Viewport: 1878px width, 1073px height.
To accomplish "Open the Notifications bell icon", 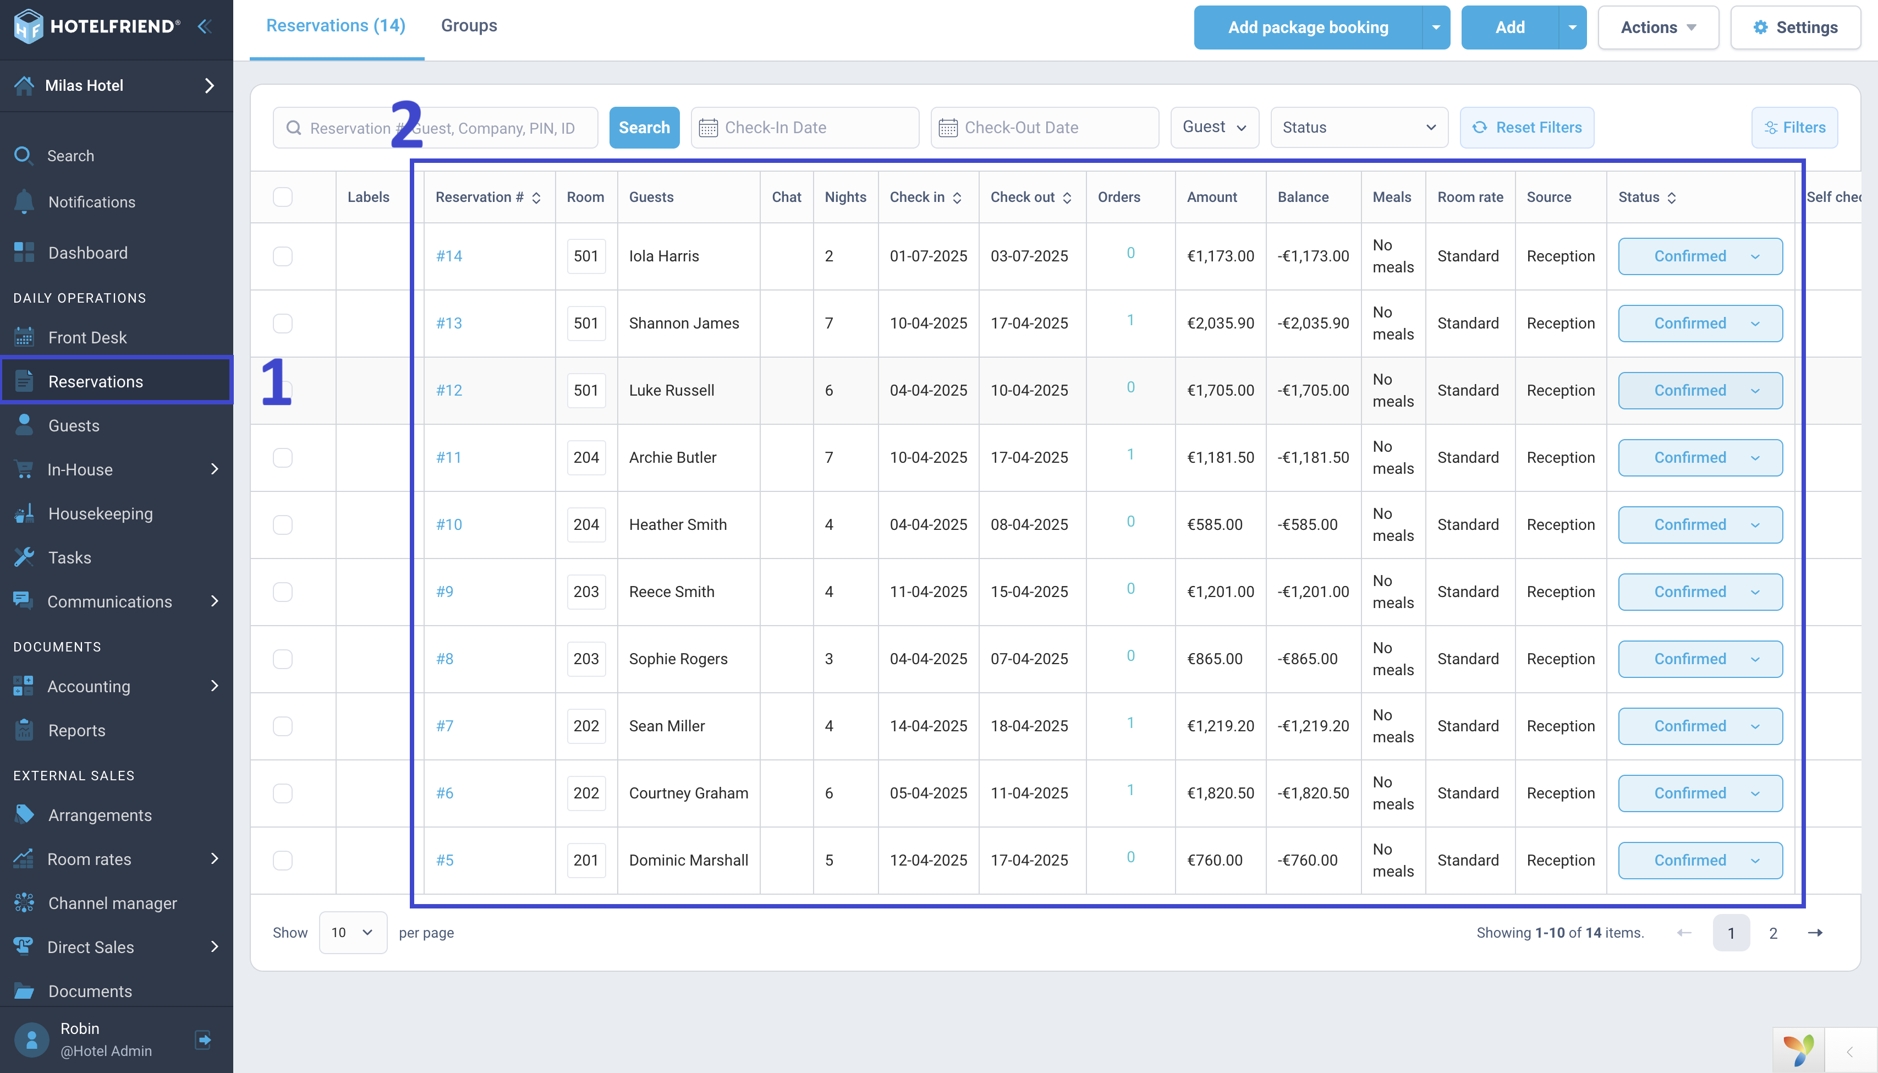I will pyautogui.click(x=24, y=201).
